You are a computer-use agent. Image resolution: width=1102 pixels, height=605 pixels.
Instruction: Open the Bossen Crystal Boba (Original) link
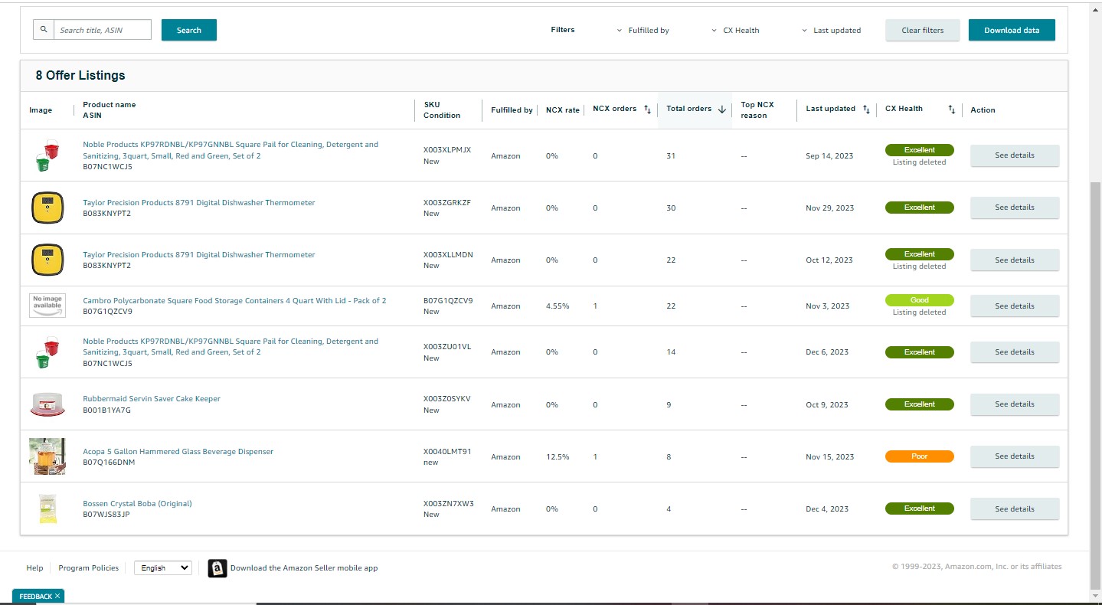click(x=137, y=504)
